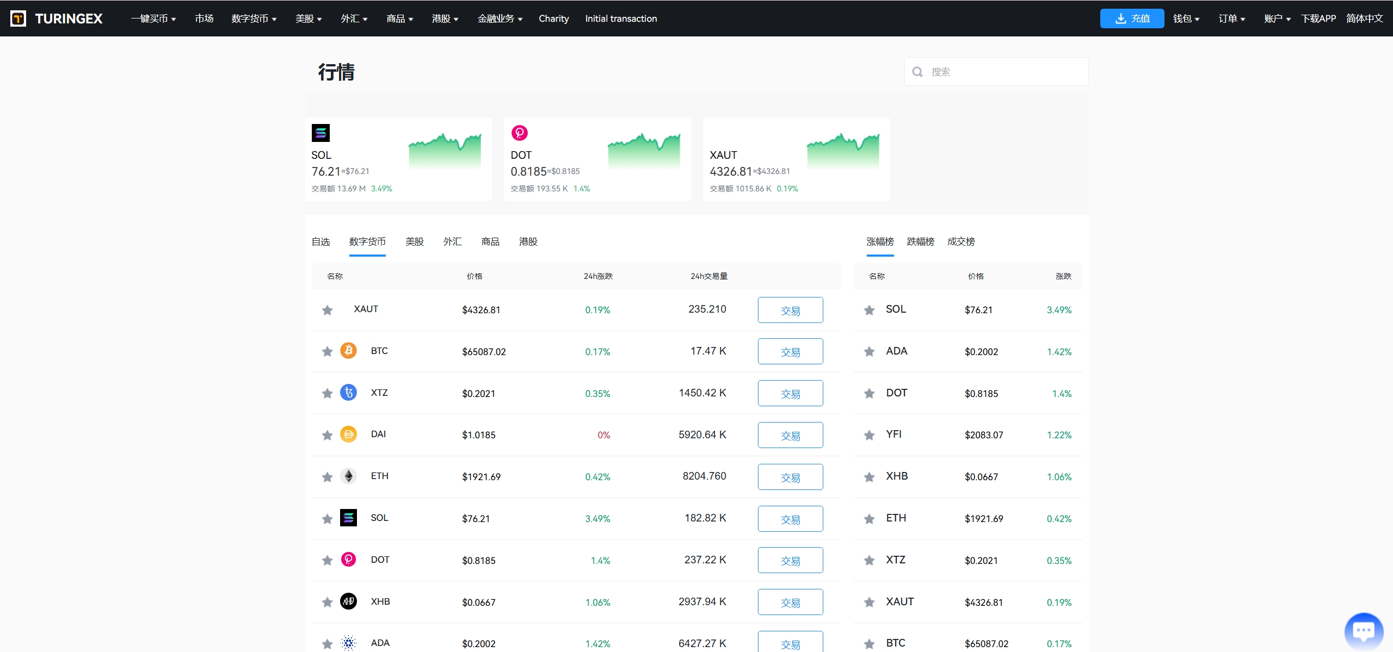Show the 跌幅榜 losers ranking
1393x652 pixels.
pos(921,241)
